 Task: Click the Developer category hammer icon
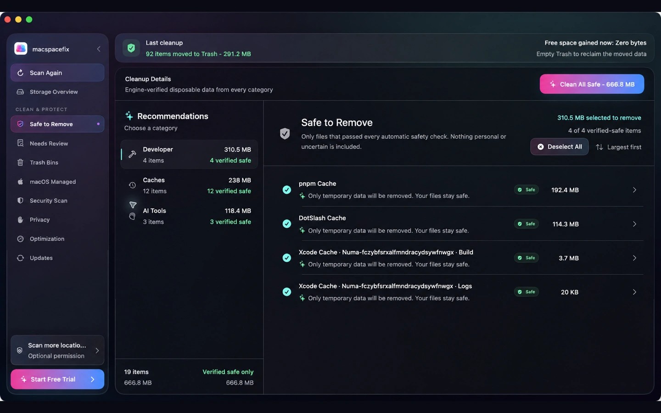[x=132, y=154]
